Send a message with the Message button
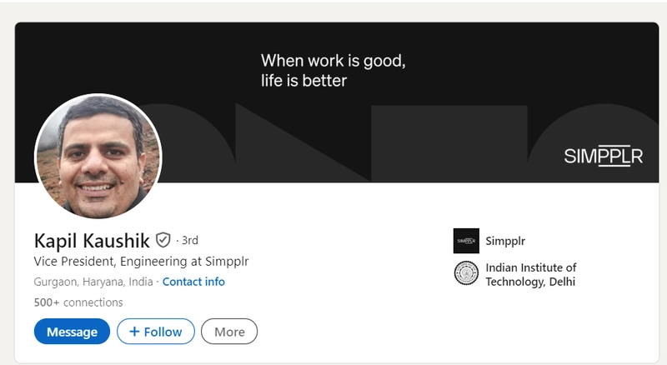The width and height of the screenshot is (667, 365). pyautogui.click(x=72, y=332)
